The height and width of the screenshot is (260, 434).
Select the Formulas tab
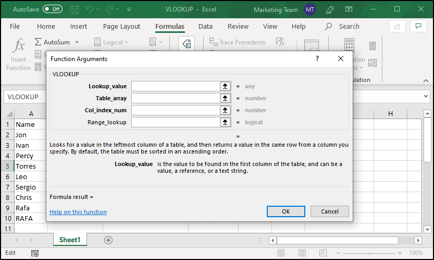coord(170,26)
